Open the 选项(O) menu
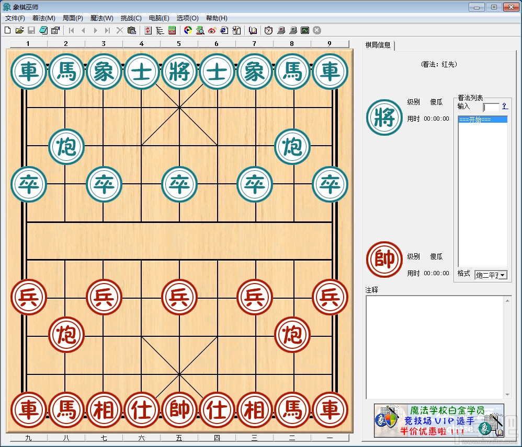Image resolution: width=522 pixels, height=447 pixels. click(187, 18)
